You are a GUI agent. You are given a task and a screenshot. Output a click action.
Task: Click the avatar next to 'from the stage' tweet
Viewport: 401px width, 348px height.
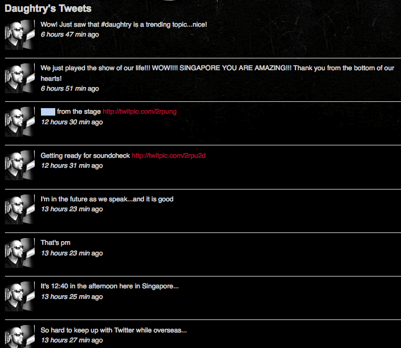point(20,122)
